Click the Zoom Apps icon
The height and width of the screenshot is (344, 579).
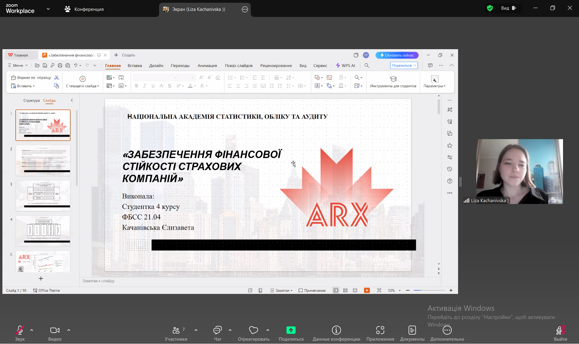coord(380,330)
